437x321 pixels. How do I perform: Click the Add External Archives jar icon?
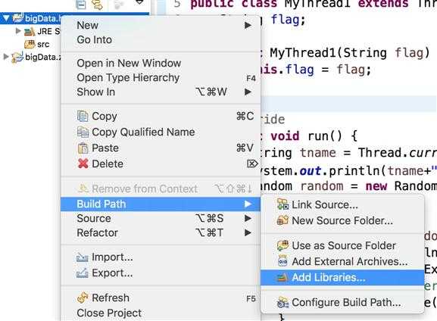point(282,261)
